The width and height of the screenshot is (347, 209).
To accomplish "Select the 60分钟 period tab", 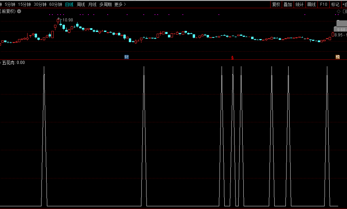I will (x=56, y=4).
